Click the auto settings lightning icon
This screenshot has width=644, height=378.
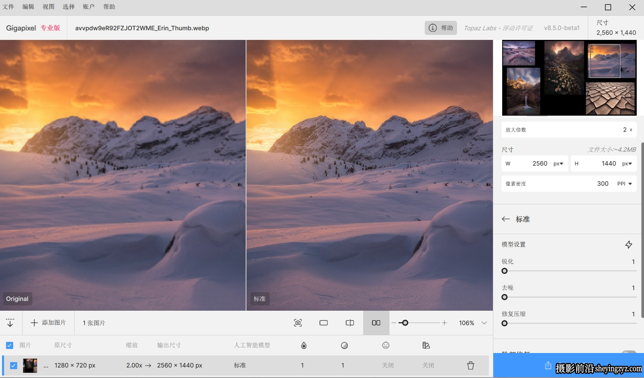point(629,245)
